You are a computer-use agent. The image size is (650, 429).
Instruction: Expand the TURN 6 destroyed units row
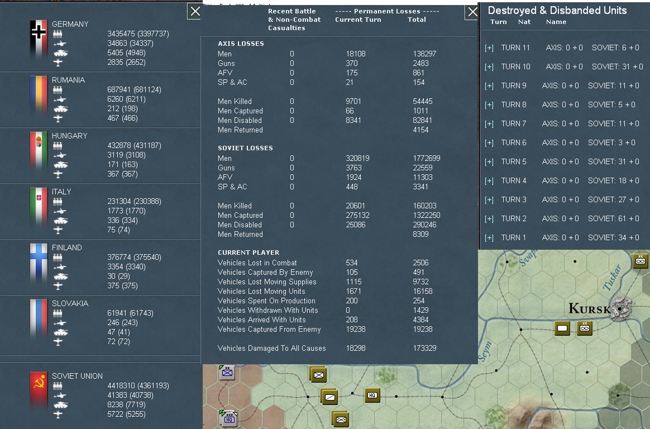(x=489, y=143)
